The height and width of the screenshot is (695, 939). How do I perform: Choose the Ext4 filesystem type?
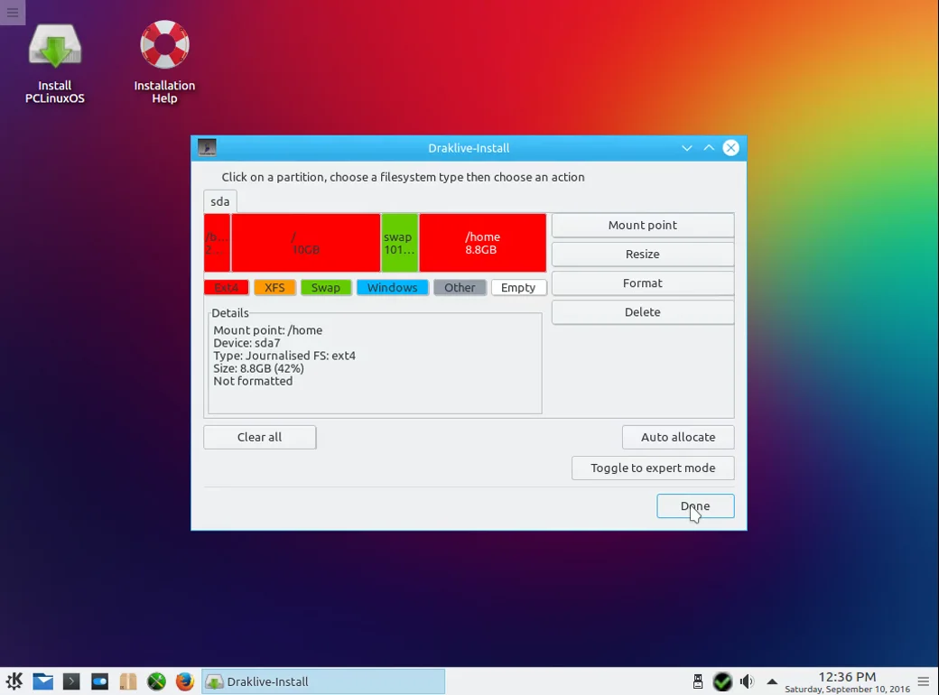point(227,287)
